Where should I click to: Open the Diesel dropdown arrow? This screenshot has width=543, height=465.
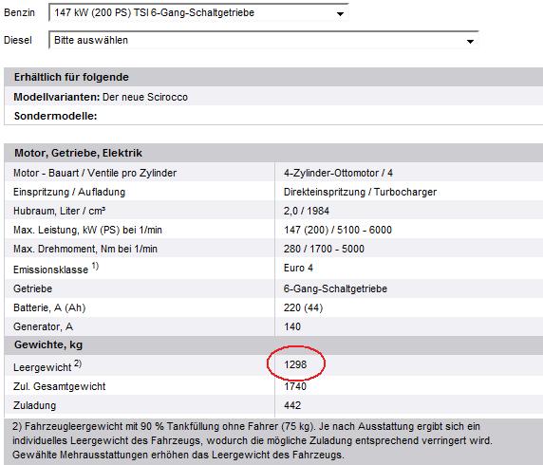(x=470, y=41)
